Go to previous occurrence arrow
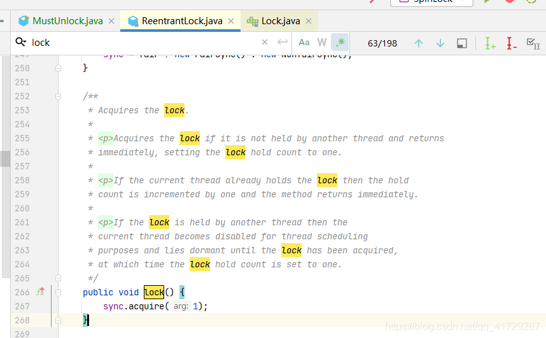 (419, 43)
